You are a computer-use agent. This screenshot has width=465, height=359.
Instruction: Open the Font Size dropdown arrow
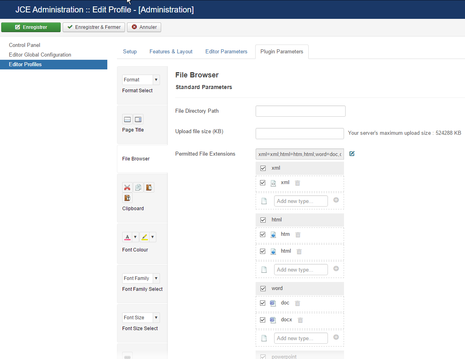(156, 318)
